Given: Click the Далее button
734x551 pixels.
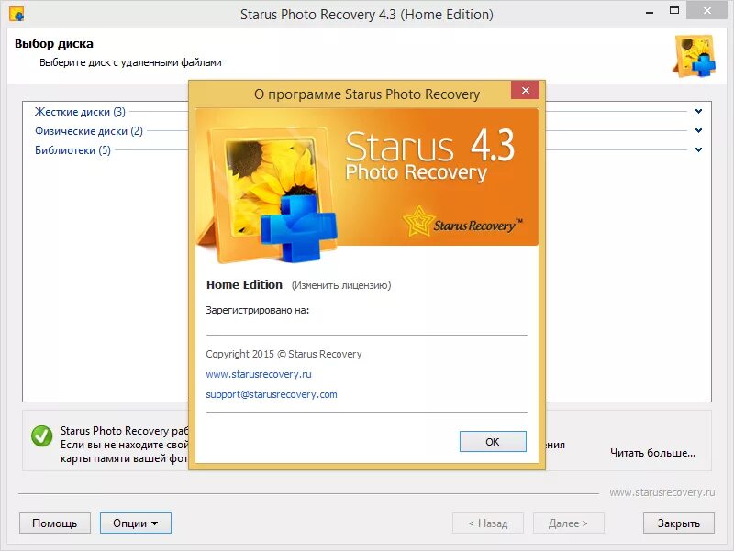Looking at the screenshot, I should (x=568, y=523).
